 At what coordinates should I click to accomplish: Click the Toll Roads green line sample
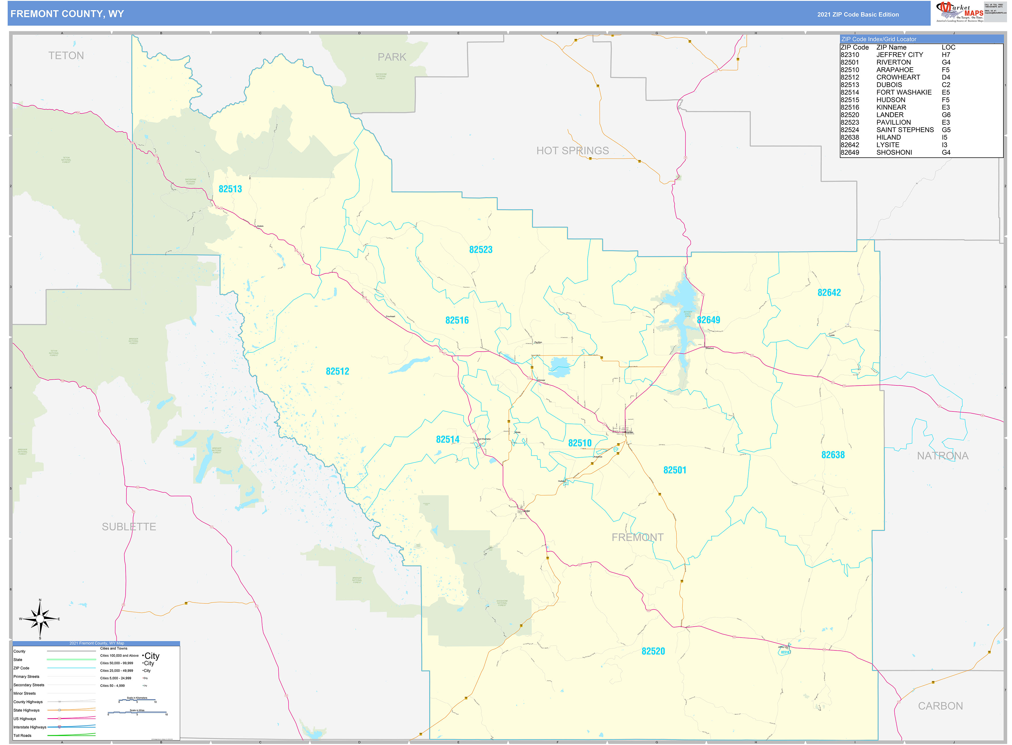pos(71,735)
